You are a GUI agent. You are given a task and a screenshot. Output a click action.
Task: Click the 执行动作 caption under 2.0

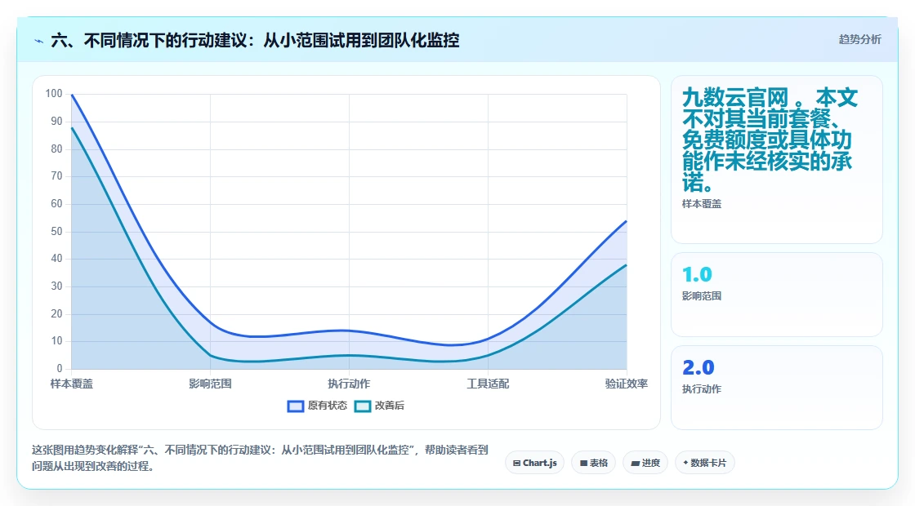tap(702, 388)
